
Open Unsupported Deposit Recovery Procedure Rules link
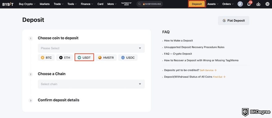click(194, 47)
